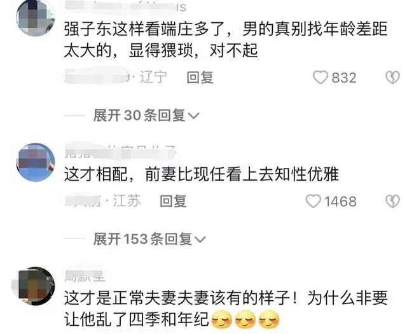
Task: Select comment text about 强子东
Action: (x=226, y=39)
